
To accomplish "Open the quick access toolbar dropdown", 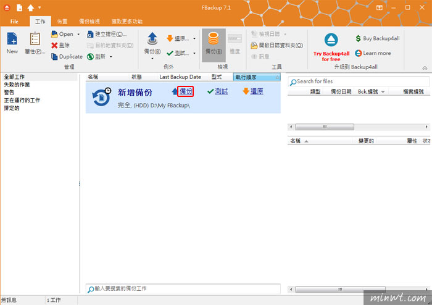I will coord(39,7).
